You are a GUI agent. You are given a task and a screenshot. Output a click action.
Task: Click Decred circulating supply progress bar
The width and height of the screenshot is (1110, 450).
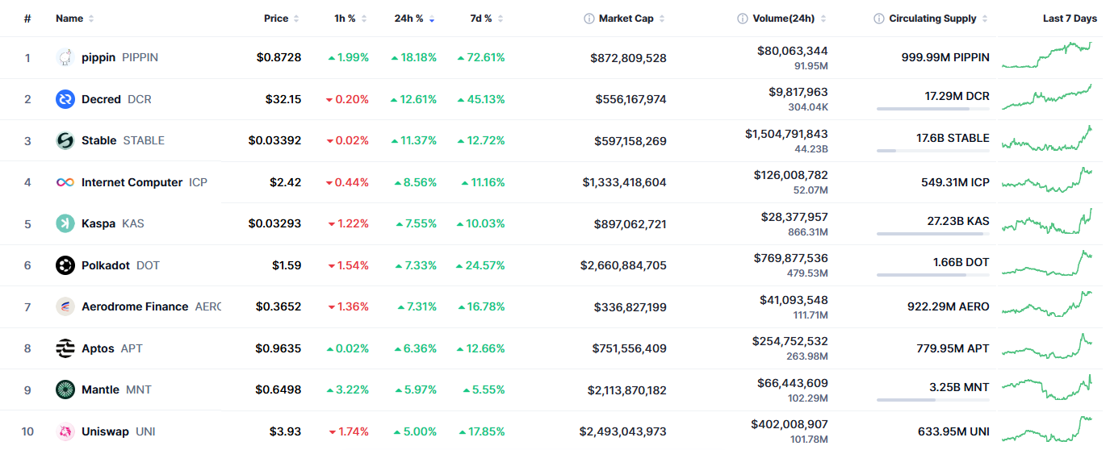932,109
